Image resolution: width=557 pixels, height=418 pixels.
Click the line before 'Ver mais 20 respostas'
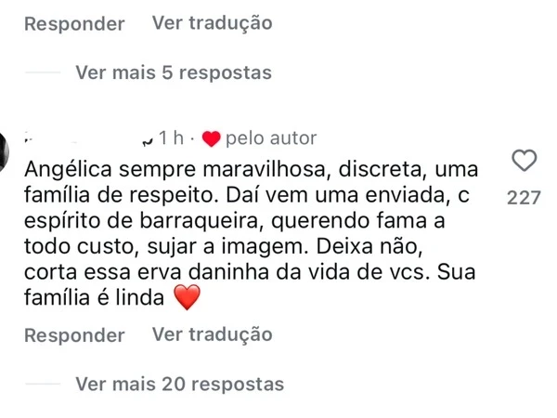[42, 383]
